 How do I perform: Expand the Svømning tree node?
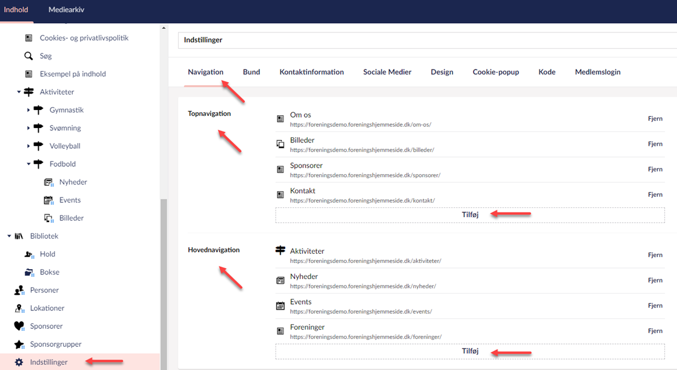coord(28,128)
